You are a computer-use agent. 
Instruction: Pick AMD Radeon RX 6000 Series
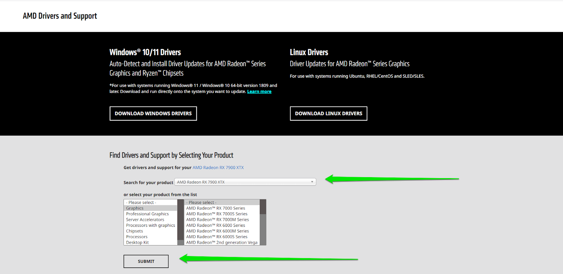coord(215,225)
